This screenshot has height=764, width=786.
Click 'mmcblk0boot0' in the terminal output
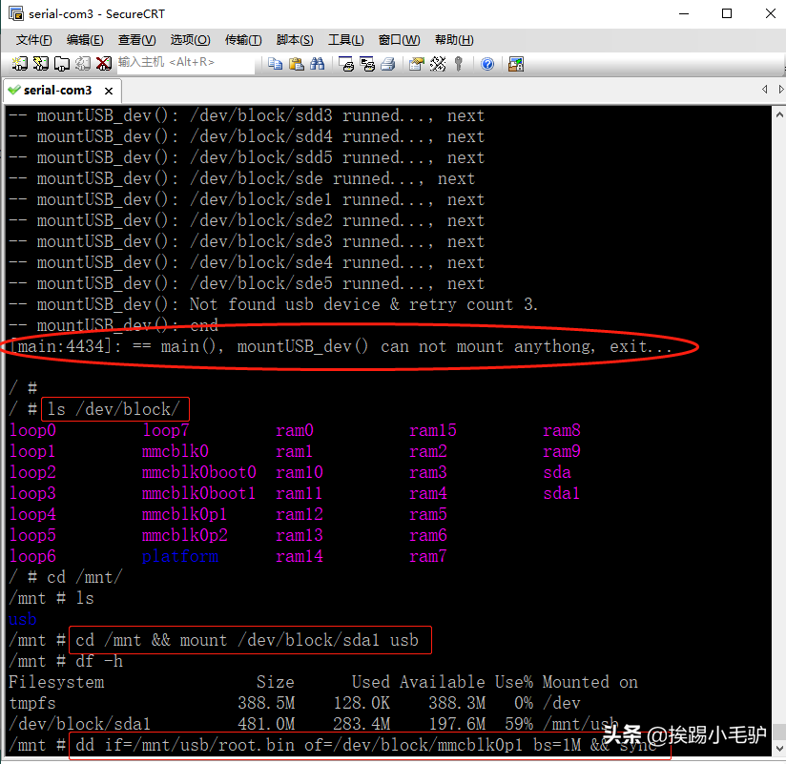[199, 472]
